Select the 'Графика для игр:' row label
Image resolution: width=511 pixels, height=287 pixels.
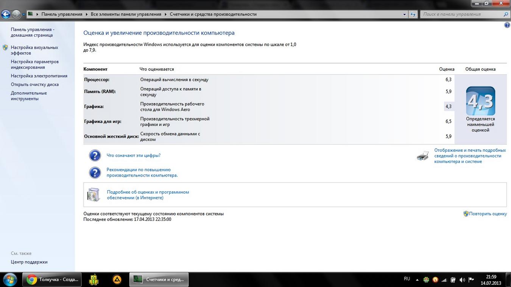click(x=103, y=121)
